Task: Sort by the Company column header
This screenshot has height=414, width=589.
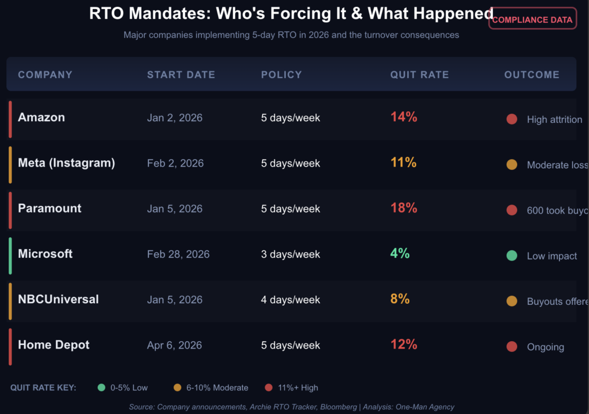Action: pos(45,75)
